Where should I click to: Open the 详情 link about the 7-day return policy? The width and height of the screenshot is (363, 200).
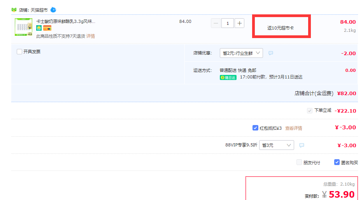pos(91,36)
